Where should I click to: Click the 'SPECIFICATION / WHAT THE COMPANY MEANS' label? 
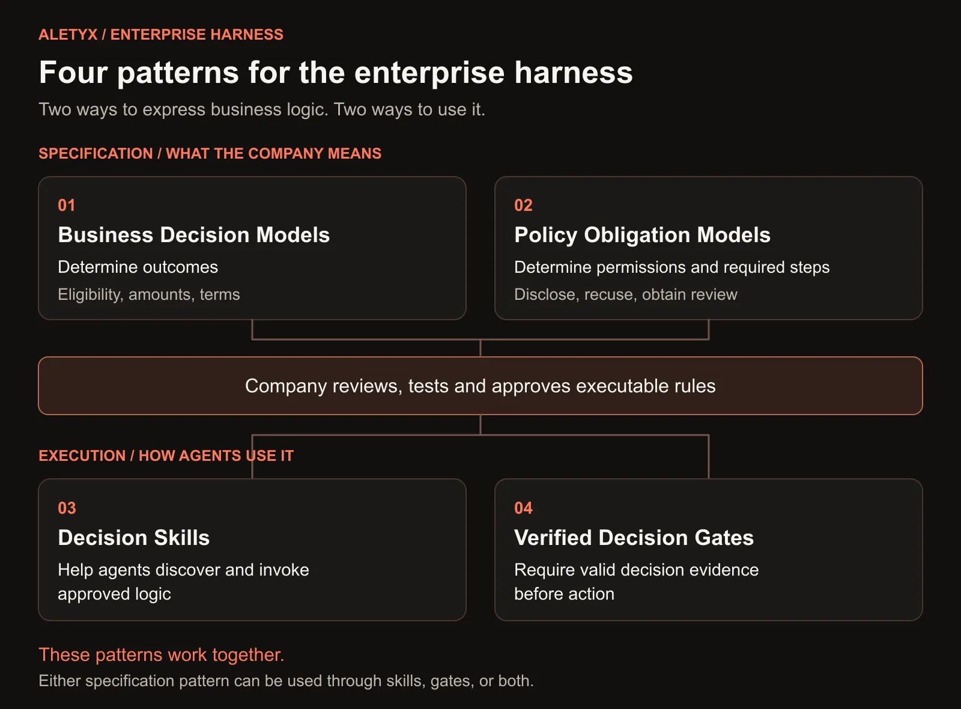[210, 153]
